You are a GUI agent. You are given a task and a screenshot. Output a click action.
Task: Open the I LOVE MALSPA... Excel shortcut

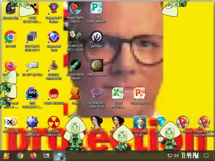118,98
